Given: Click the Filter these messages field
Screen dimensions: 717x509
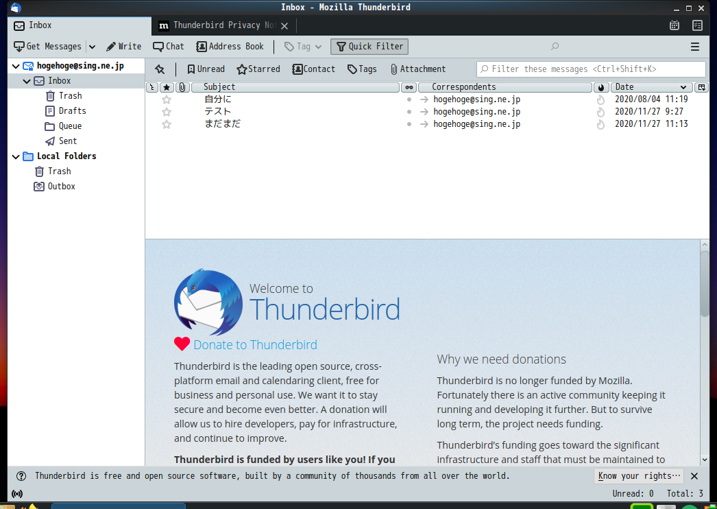Looking at the screenshot, I should (x=591, y=69).
